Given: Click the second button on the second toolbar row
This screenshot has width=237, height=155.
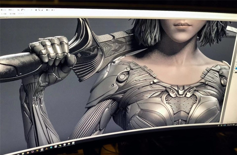Looking at the screenshot, I should (12, 14).
